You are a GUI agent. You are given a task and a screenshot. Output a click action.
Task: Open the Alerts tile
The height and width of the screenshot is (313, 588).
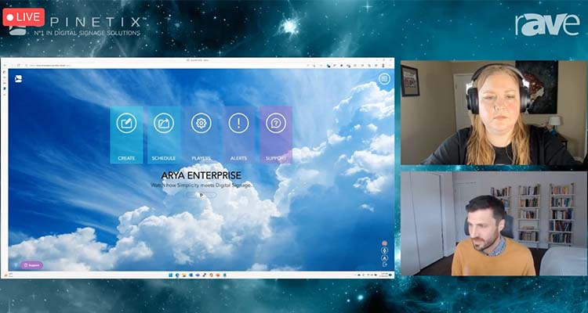click(239, 135)
